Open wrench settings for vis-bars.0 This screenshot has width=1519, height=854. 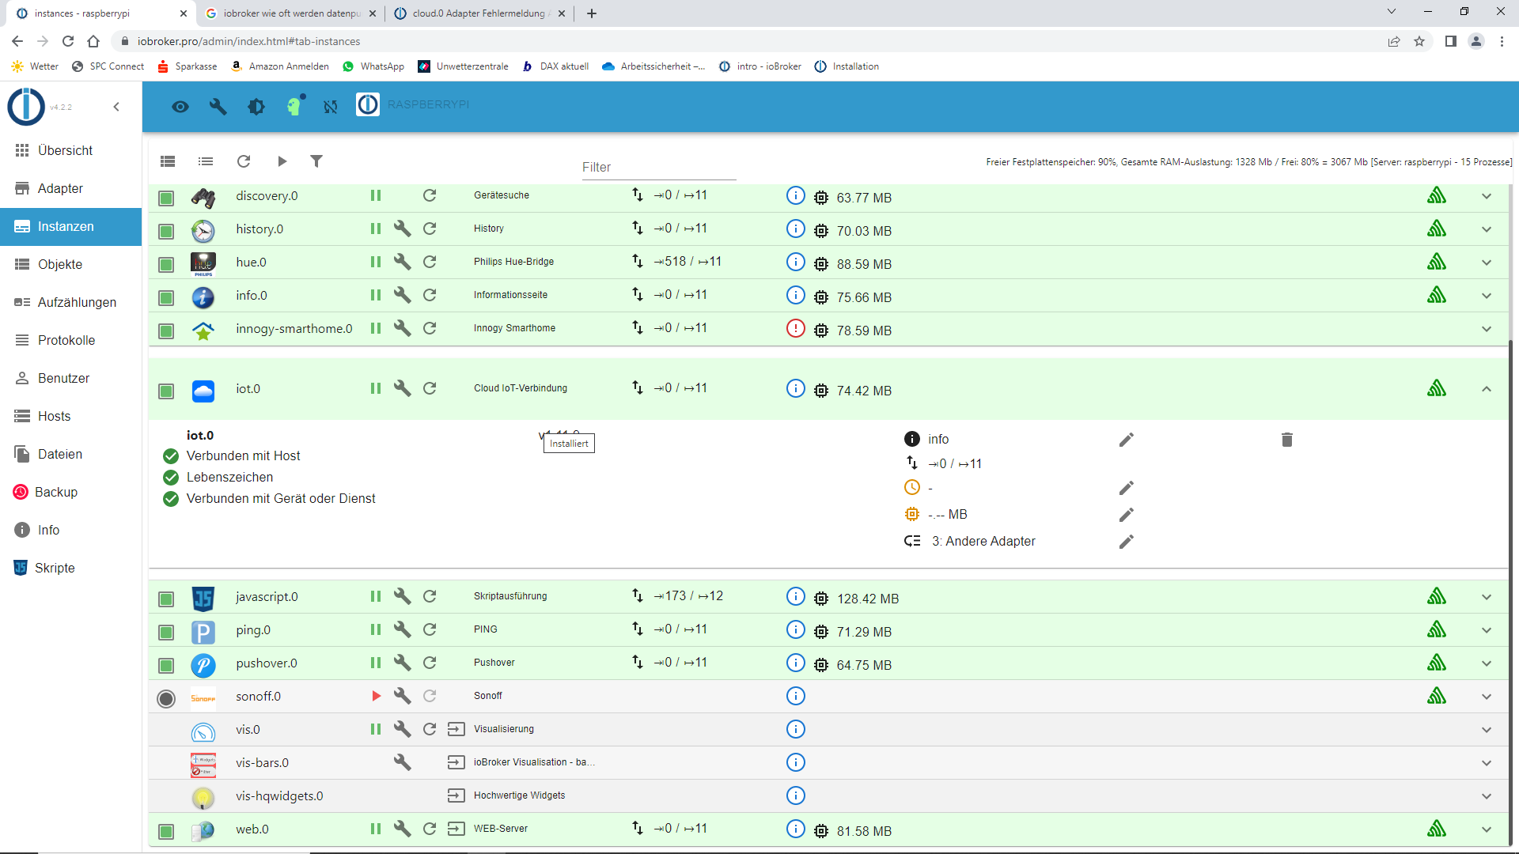(403, 762)
